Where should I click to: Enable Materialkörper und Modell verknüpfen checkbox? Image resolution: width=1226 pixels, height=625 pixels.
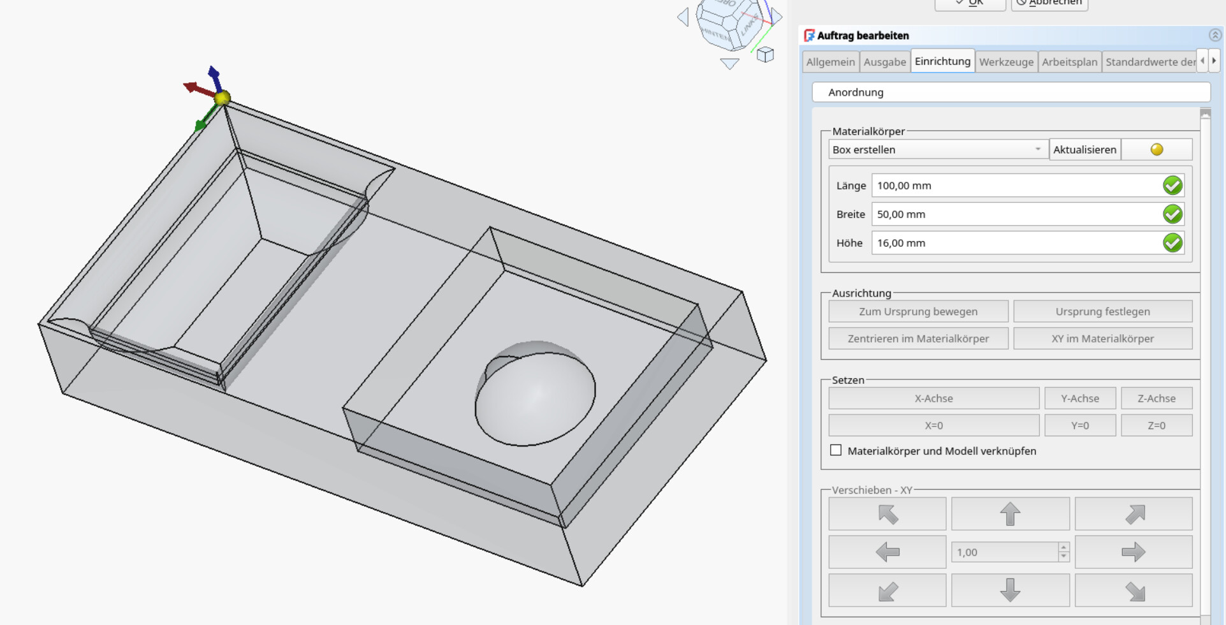[x=836, y=450]
